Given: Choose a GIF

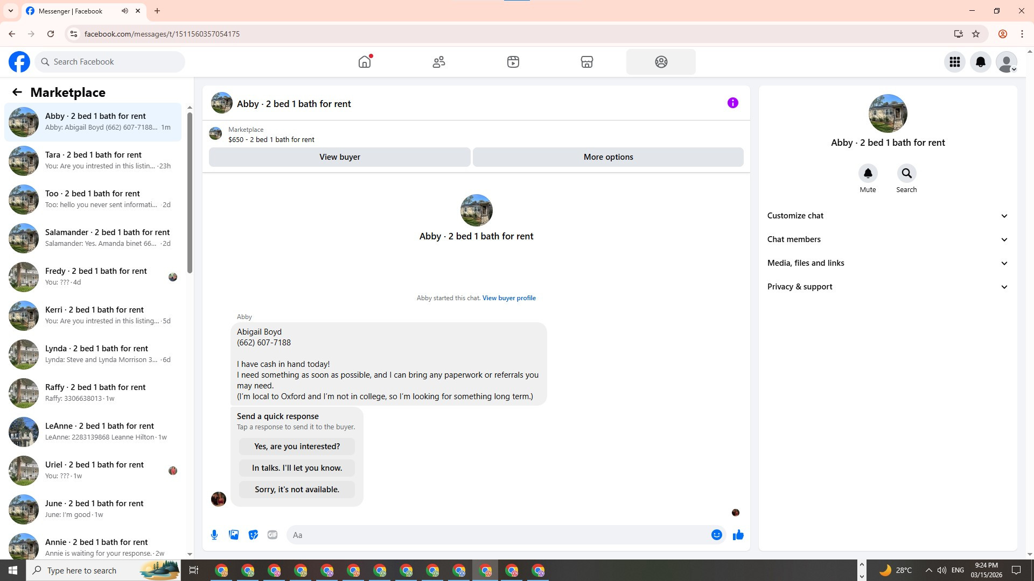Looking at the screenshot, I should 273,535.
